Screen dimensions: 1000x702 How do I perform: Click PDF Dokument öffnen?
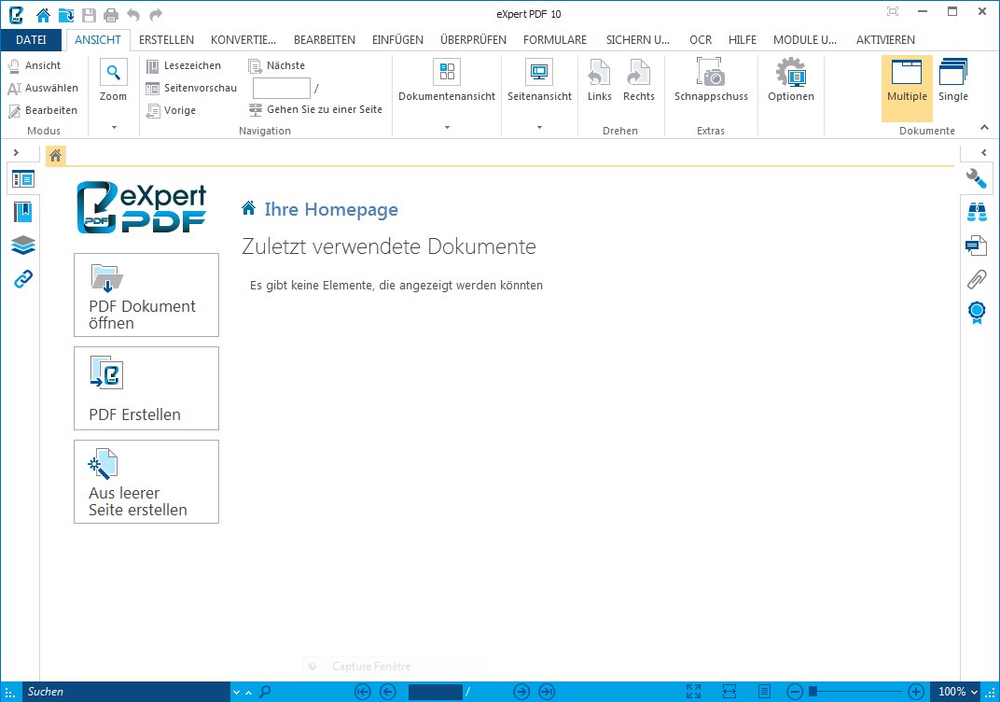tap(146, 295)
